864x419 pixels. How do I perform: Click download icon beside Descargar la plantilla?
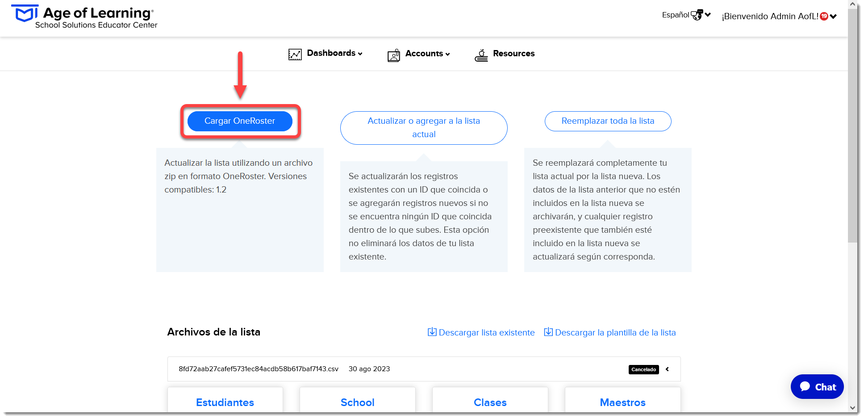(x=548, y=332)
